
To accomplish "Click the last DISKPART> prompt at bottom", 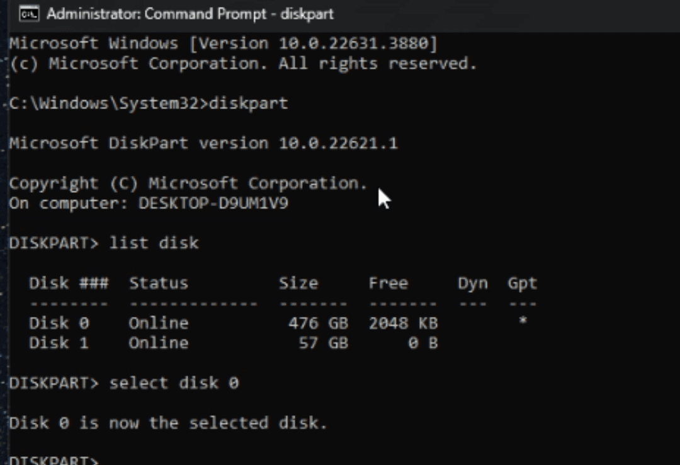I will click(54, 460).
